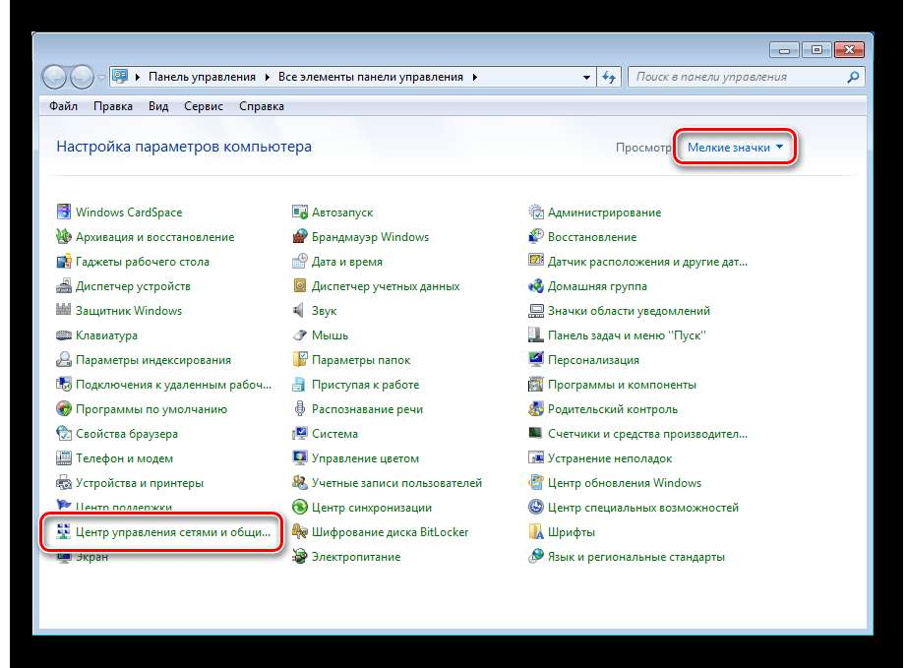The height and width of the screenshot is (668, 906).
Task: Click Все элементы панели управления breadcrumb
Action: 371,77
